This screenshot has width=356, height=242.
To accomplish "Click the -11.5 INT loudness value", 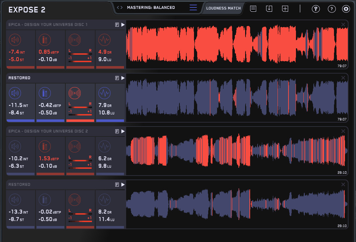I will (x=18, y=105).
